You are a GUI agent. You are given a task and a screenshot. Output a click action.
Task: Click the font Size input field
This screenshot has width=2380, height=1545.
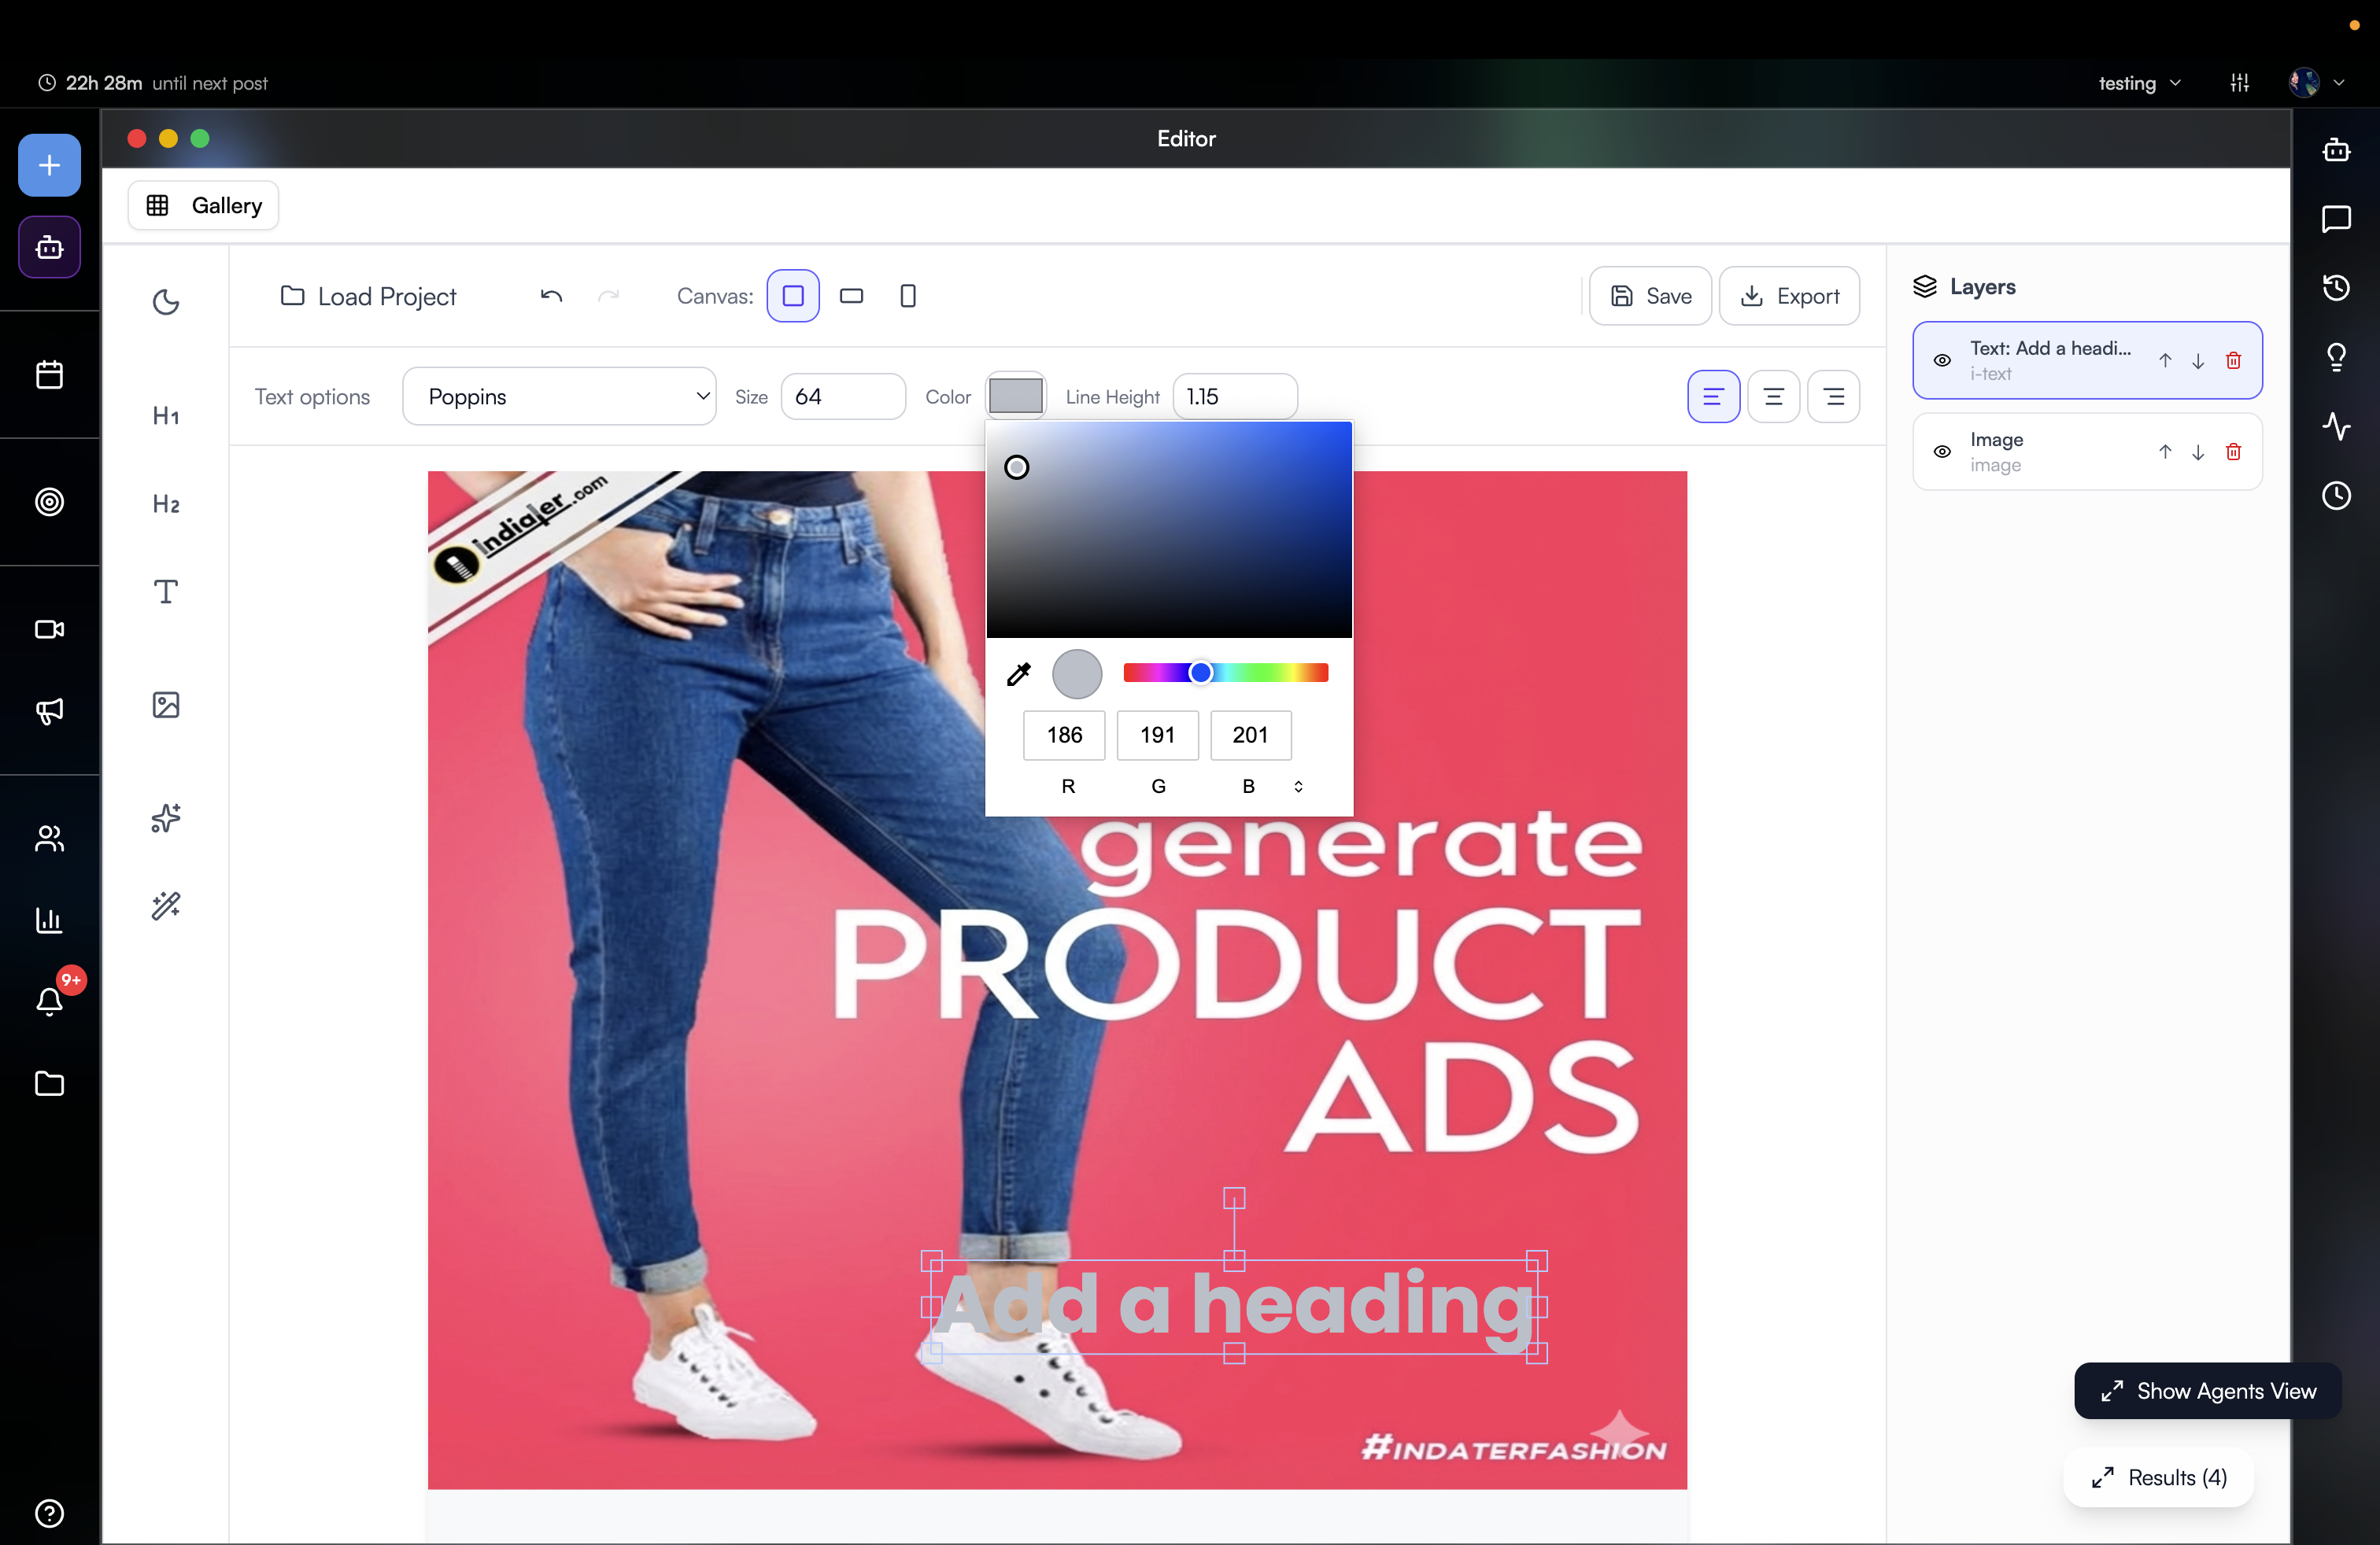(x=842, y=396)
